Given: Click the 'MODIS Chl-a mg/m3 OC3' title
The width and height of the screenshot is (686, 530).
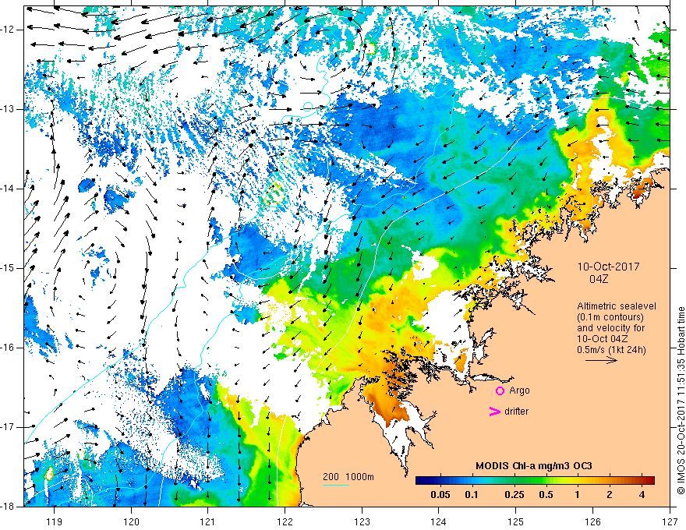Looking at the screenshot, I should coord(534,466).
